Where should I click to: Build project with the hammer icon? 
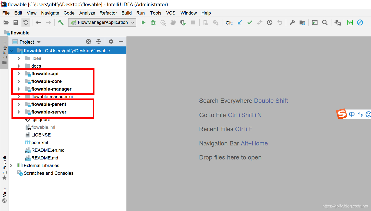[61, 22]
